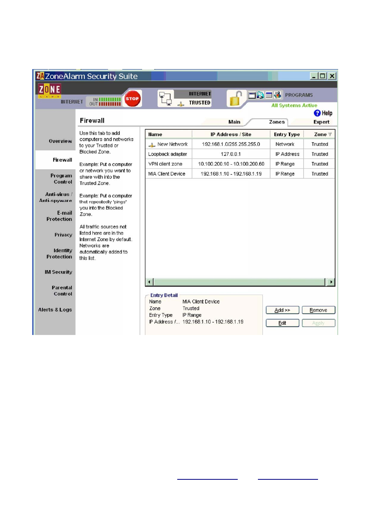
Task: Sort by the Zone column header
Action: click(319, 134)
